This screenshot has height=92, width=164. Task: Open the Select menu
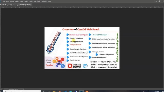(26, 2)
